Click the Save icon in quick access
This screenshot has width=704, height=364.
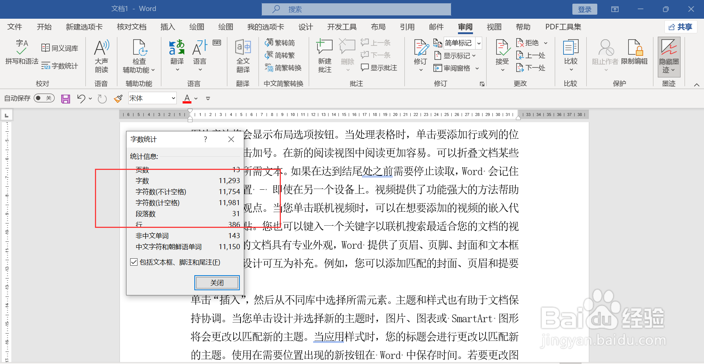[66, 99]
